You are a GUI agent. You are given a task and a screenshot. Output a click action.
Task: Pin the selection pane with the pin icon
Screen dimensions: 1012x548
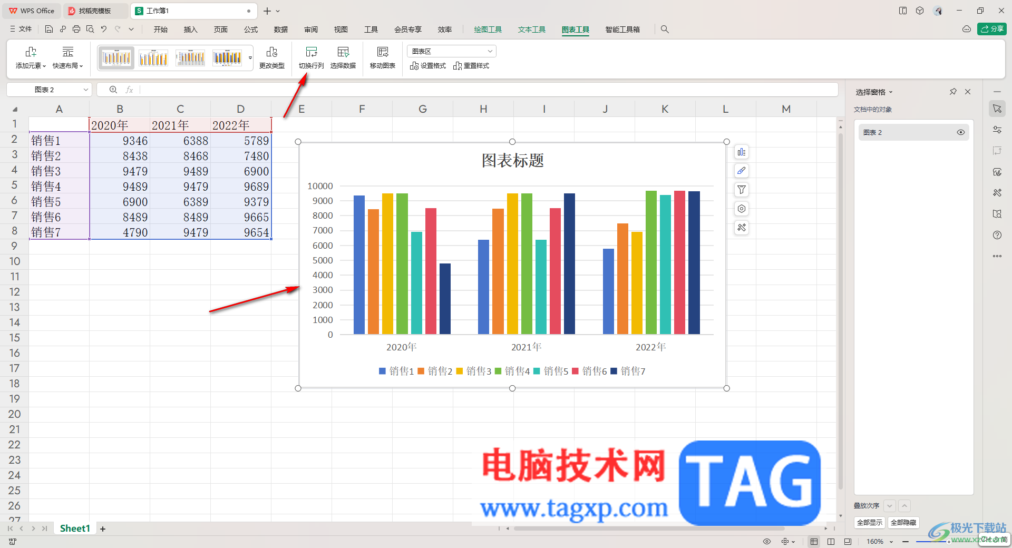[x=953, y=92]
